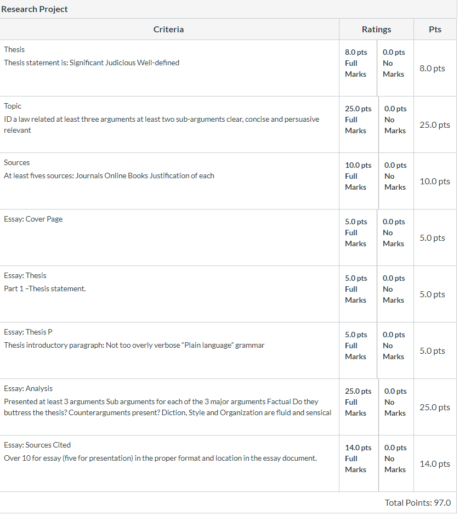This screenshot has width=459, height=515.
Task: Click the Ratings column header
Action: (x=377, y=30)
